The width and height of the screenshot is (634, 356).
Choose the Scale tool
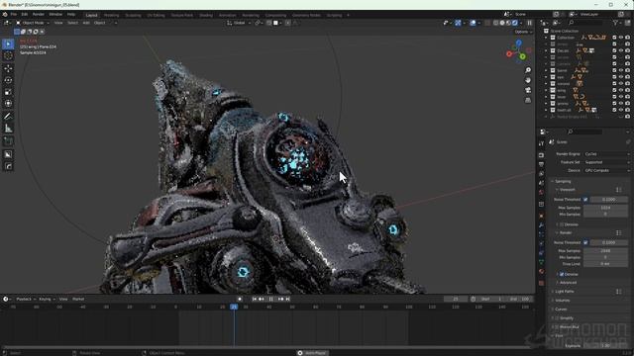point(8,92)
